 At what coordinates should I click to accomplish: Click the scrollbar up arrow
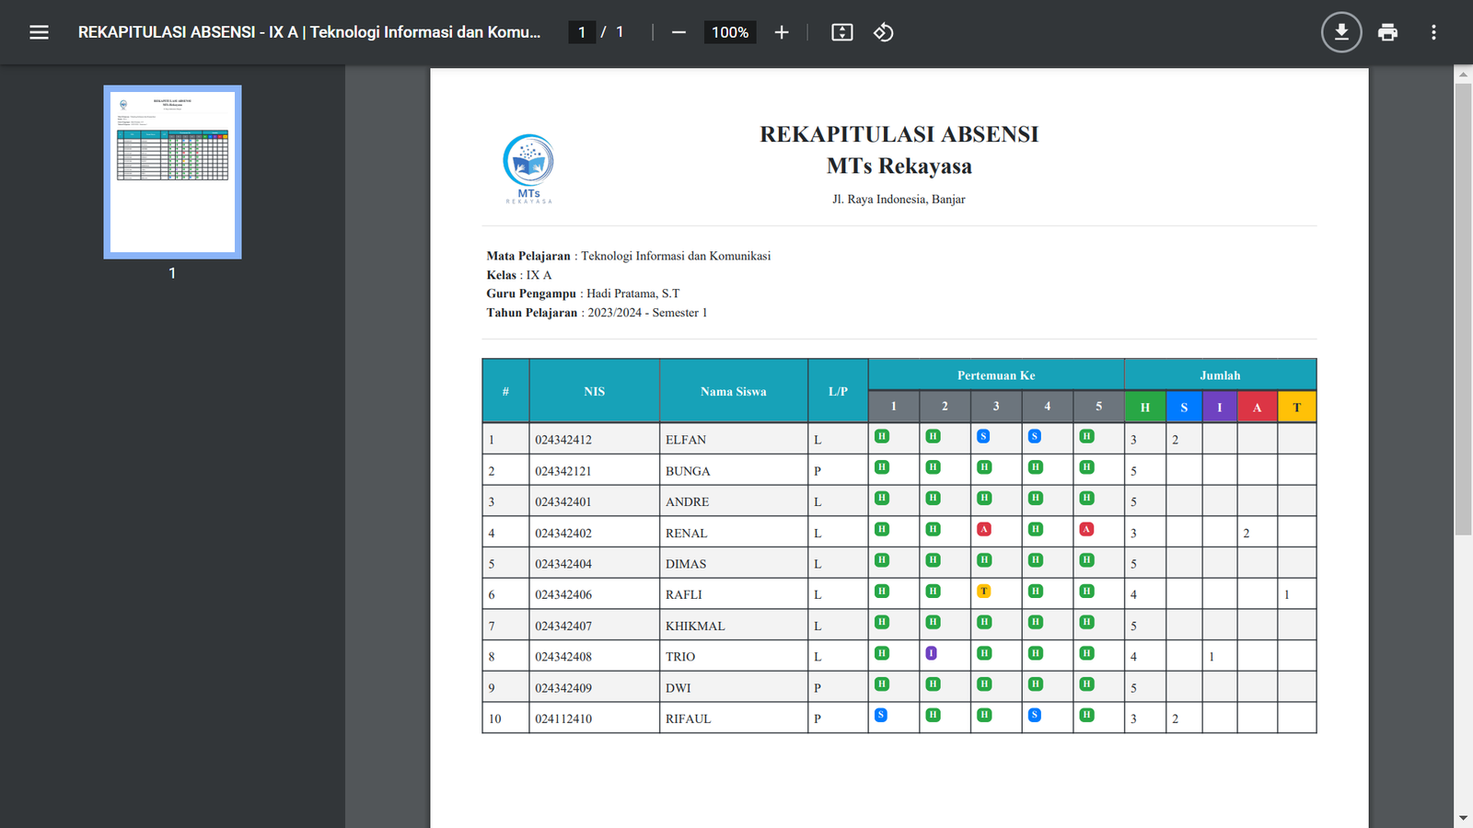(x=1463, y=74)
